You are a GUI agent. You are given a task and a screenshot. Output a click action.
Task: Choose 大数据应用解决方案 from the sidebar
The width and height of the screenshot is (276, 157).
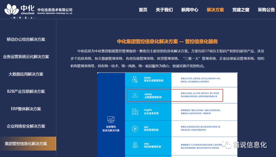click(26, 74)
